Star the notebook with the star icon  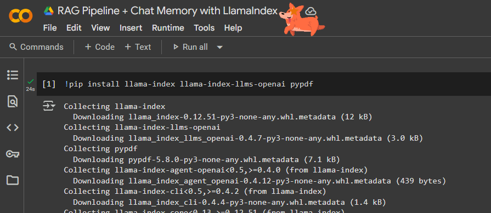pyautogui.click(x=294, y=11)
